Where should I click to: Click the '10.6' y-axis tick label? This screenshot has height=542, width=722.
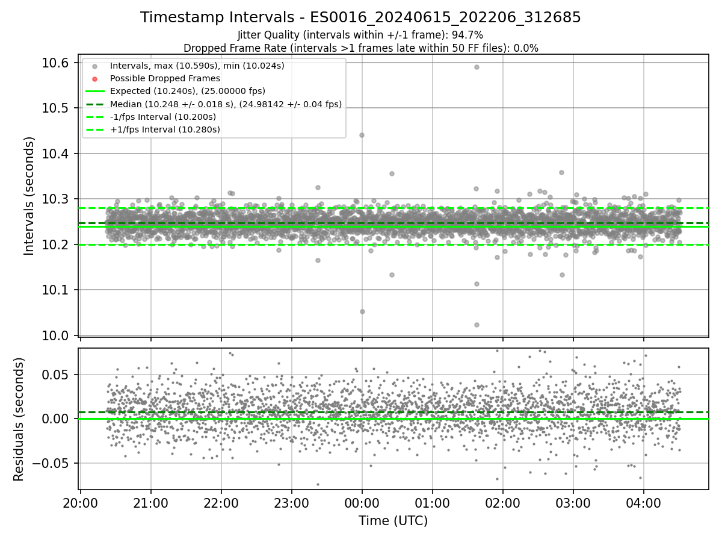(57, 63)
